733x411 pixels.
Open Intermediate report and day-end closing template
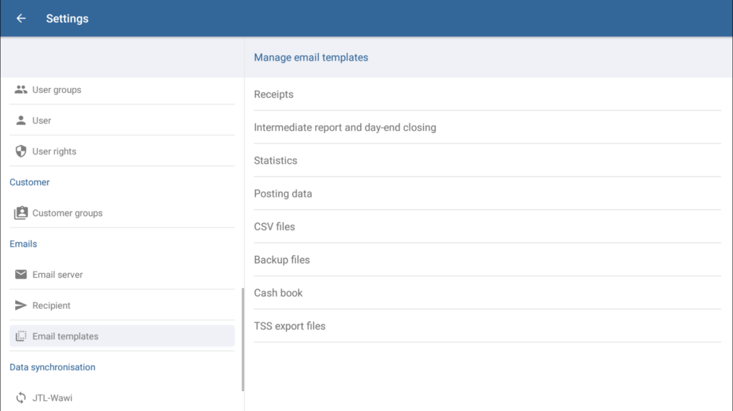[x=344, y=127]
